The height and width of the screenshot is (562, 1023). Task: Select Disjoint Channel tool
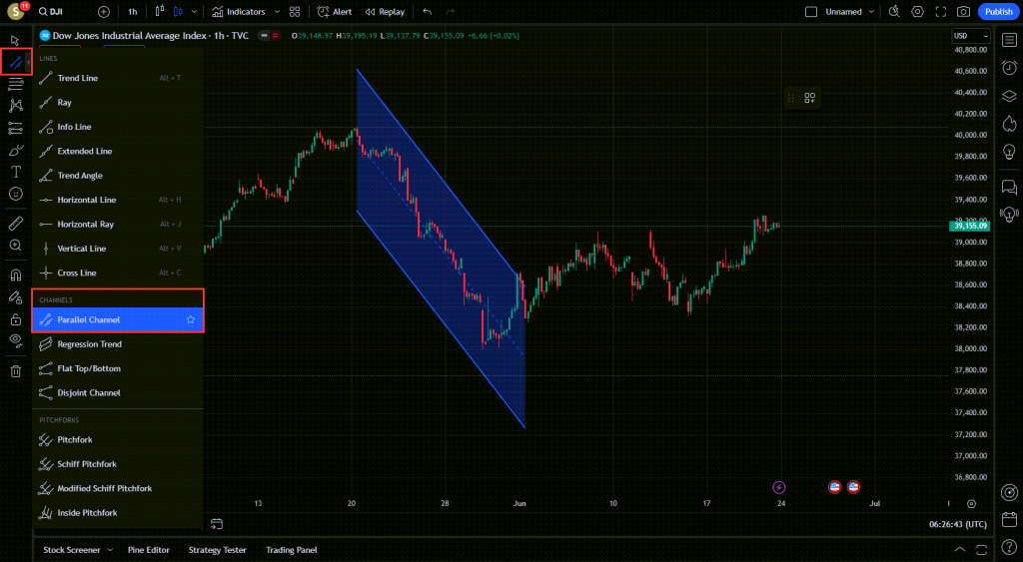(x=118, y=392)
